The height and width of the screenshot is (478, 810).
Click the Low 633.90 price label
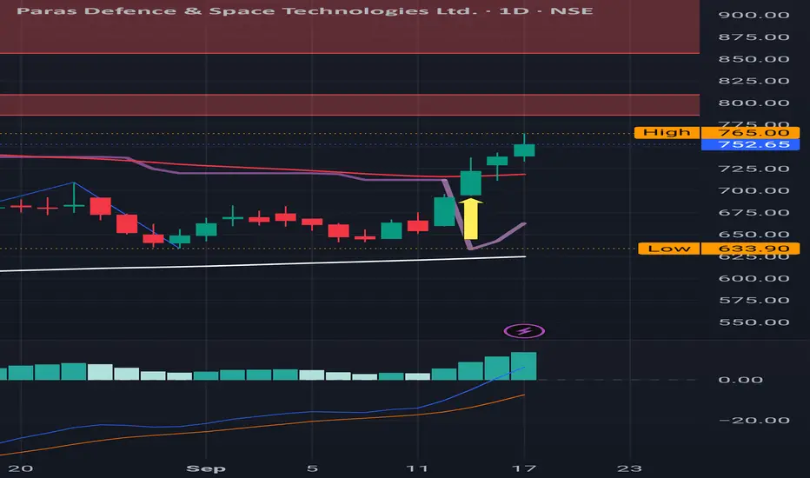tap(719, 249)
